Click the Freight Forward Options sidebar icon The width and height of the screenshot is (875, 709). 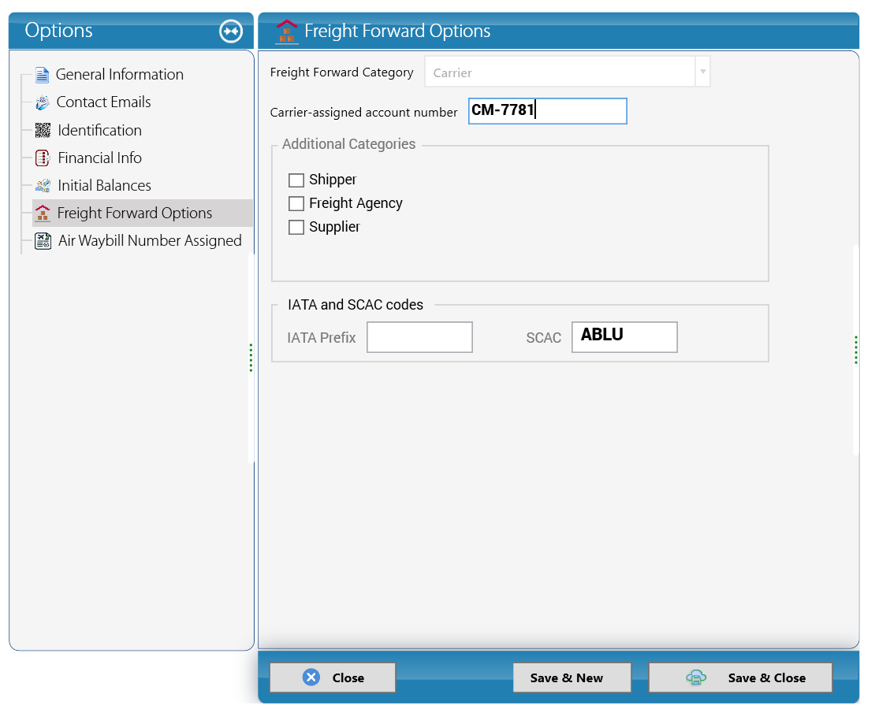point(43,213)
